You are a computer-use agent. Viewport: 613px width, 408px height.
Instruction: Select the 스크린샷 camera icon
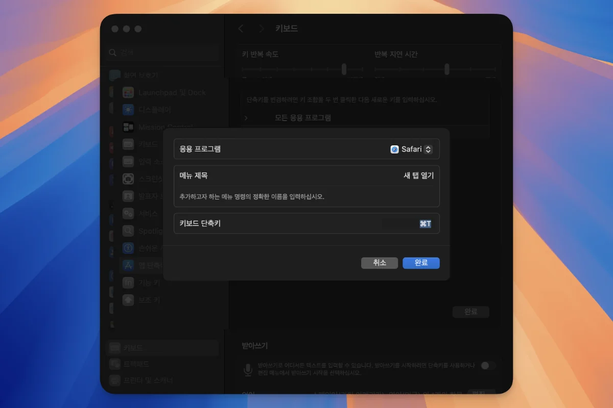point(128,179)
